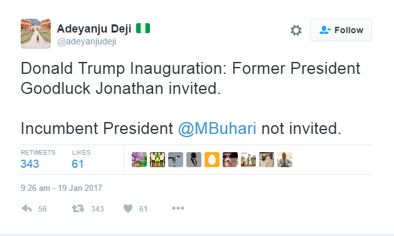This screenshot has height=236, width=394.
Task: Click the reply arrow icon
Action: click(x=26, y=208)
